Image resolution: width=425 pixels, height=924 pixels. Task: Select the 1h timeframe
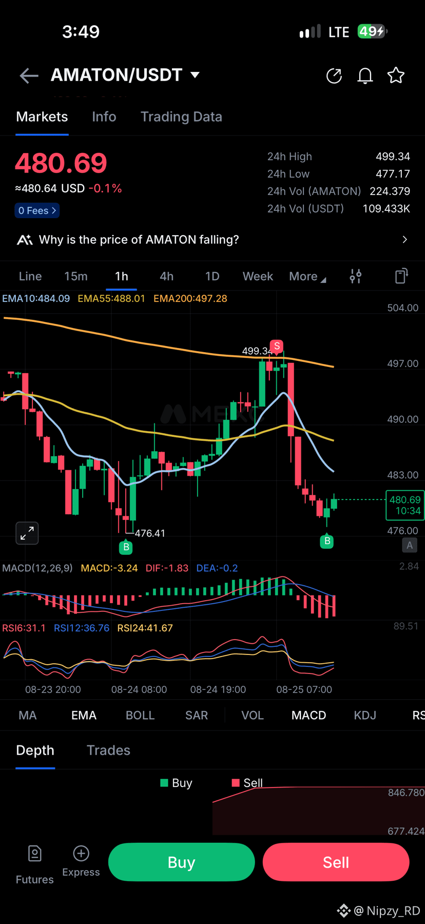click(x=122, y=276)
